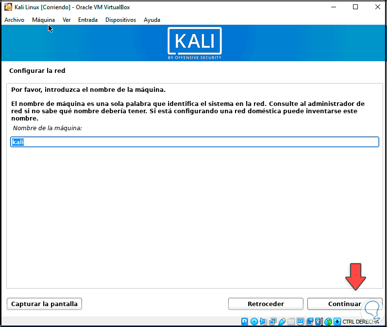Viewport: 387px width, 327px height.
Task: Click the network adapters status icon
Action: 273,321
